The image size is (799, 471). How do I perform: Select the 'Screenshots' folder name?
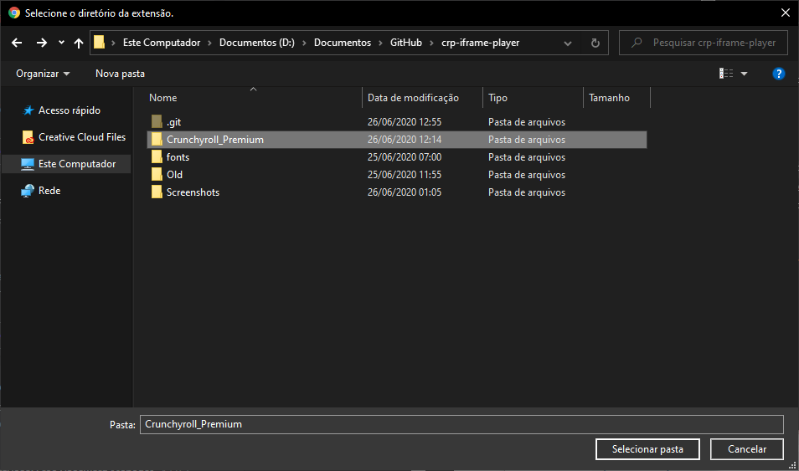pyautogui.click(x=193, y=192)
